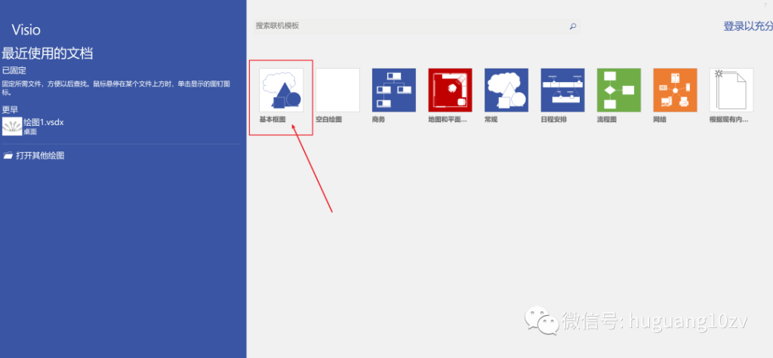Click the folder icon beside 打开其他绘图
Viewport: 773px width, 358px height.
8,155
